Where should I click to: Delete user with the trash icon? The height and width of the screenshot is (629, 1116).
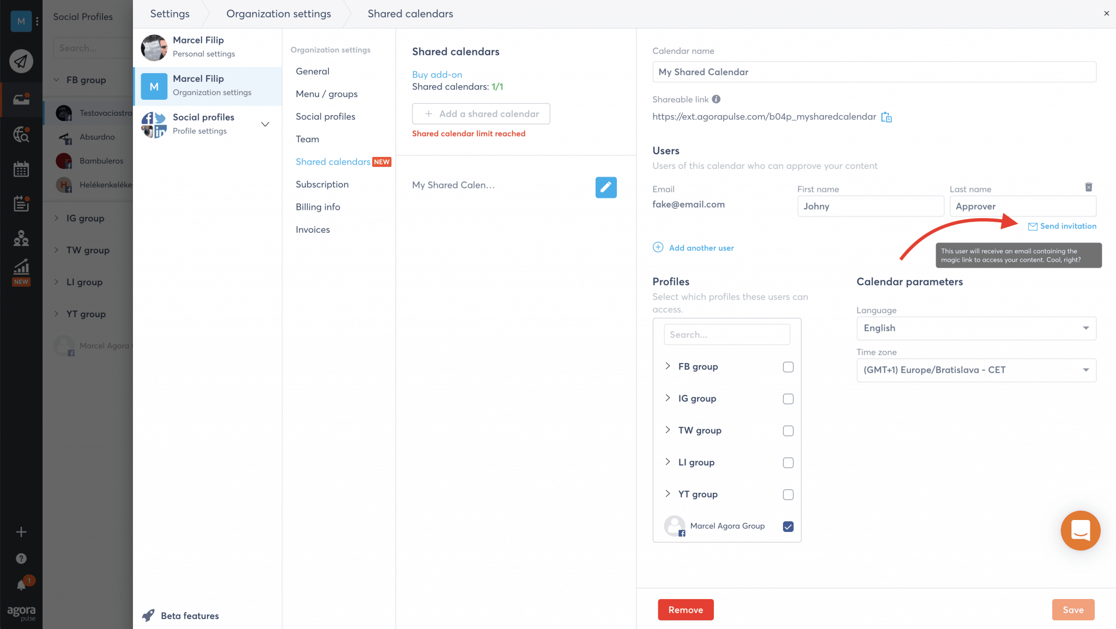[x=1088, y=187]
